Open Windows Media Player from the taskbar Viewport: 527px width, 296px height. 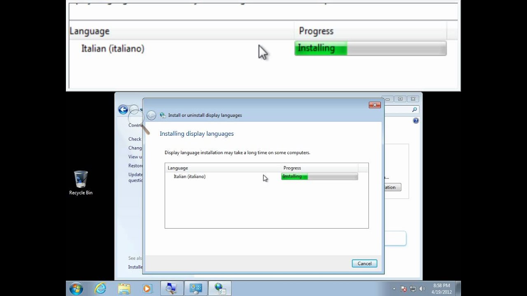click(147, 289)
